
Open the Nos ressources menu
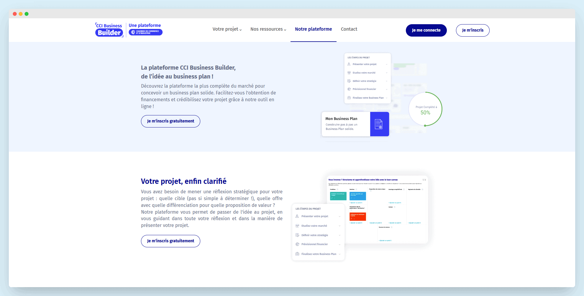[268, 29]
